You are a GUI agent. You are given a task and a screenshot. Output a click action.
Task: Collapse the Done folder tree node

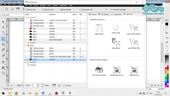[25, 46]
